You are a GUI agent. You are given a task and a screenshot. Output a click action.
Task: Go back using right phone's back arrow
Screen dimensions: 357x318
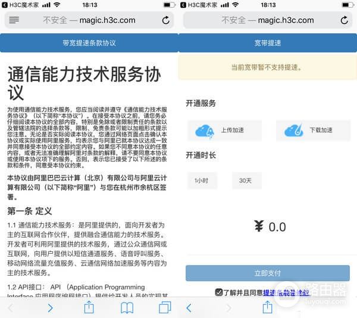[x=189, y=307]
